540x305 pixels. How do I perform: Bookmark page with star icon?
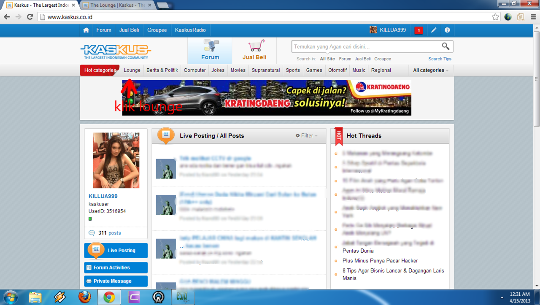[495, 17]
